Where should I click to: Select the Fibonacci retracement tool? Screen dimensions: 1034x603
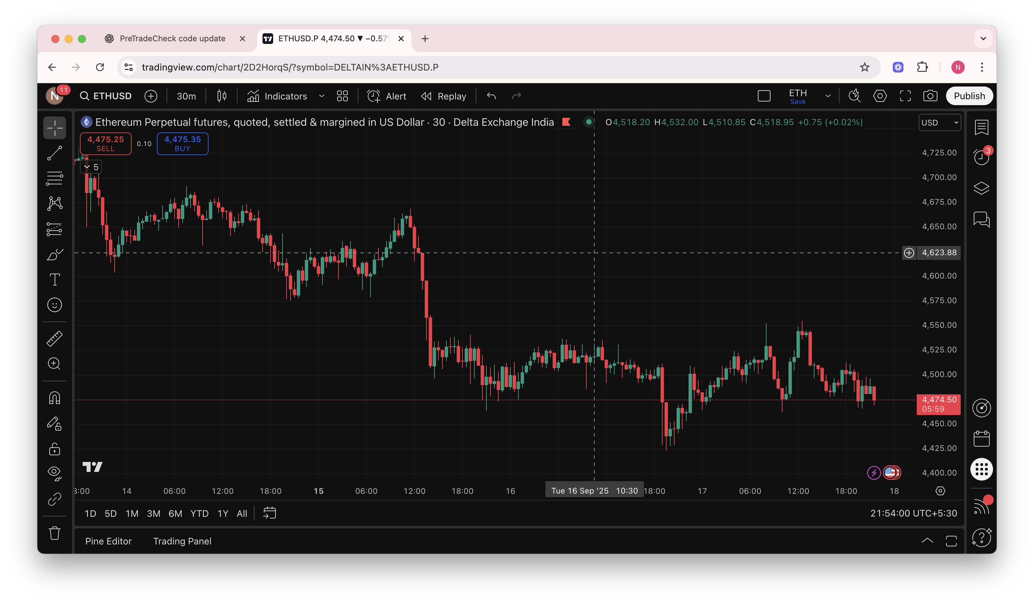click(x=55, y=178)
